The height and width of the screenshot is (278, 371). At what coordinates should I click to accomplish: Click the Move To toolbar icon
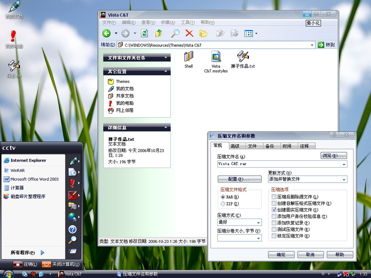220,33
